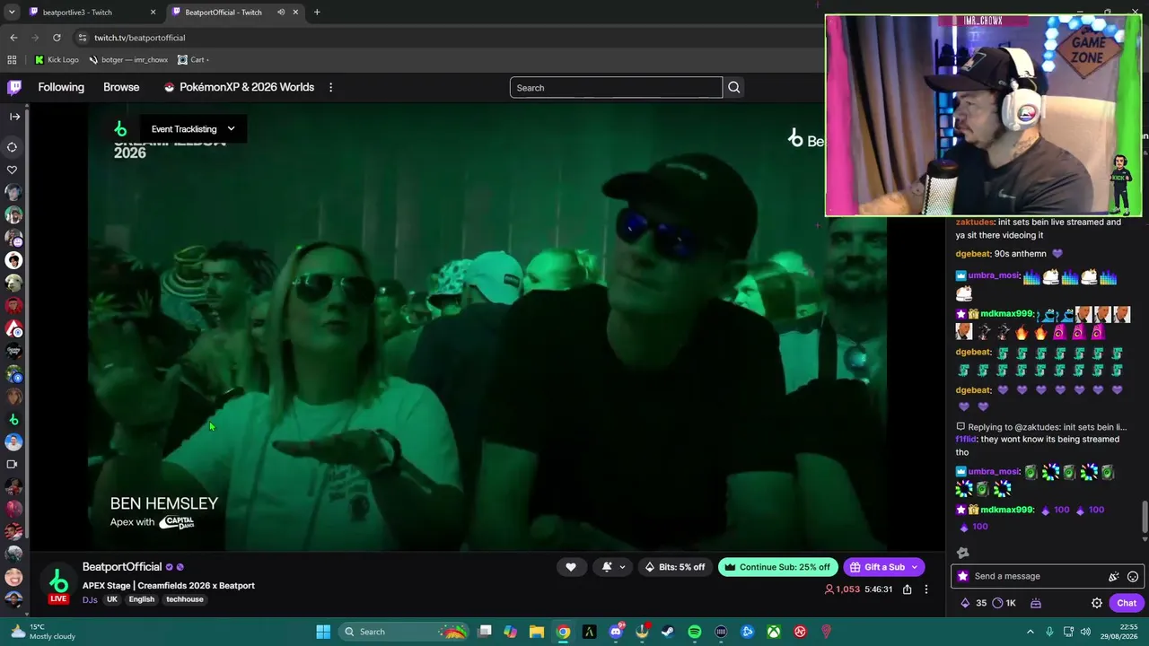Close the beatportlive3 tab
Viewport: 1149px width, 646px height.
153,12
